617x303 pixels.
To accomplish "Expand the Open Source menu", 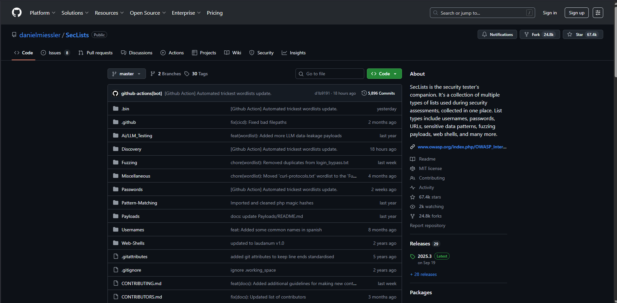I will [148, 13].
